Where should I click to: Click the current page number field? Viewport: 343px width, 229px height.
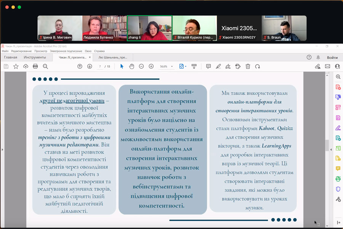pos(100,66)
